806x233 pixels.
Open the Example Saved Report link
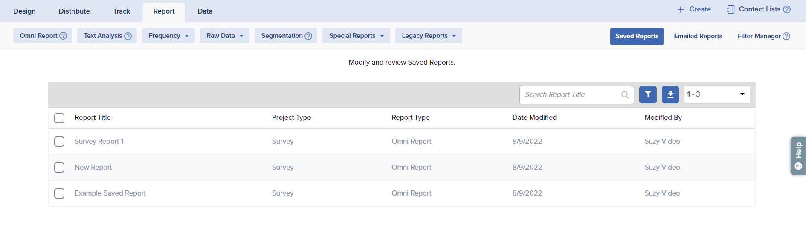click(x=110, y=193)
